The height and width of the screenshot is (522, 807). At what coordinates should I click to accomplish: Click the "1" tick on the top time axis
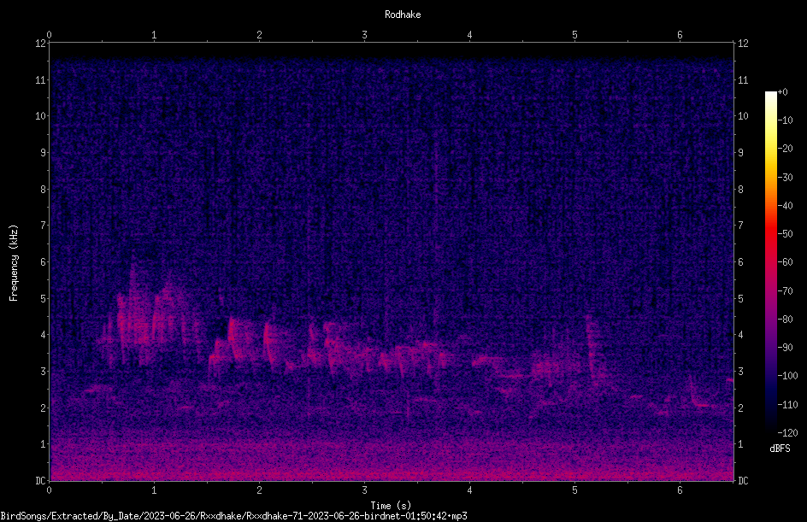154,35
